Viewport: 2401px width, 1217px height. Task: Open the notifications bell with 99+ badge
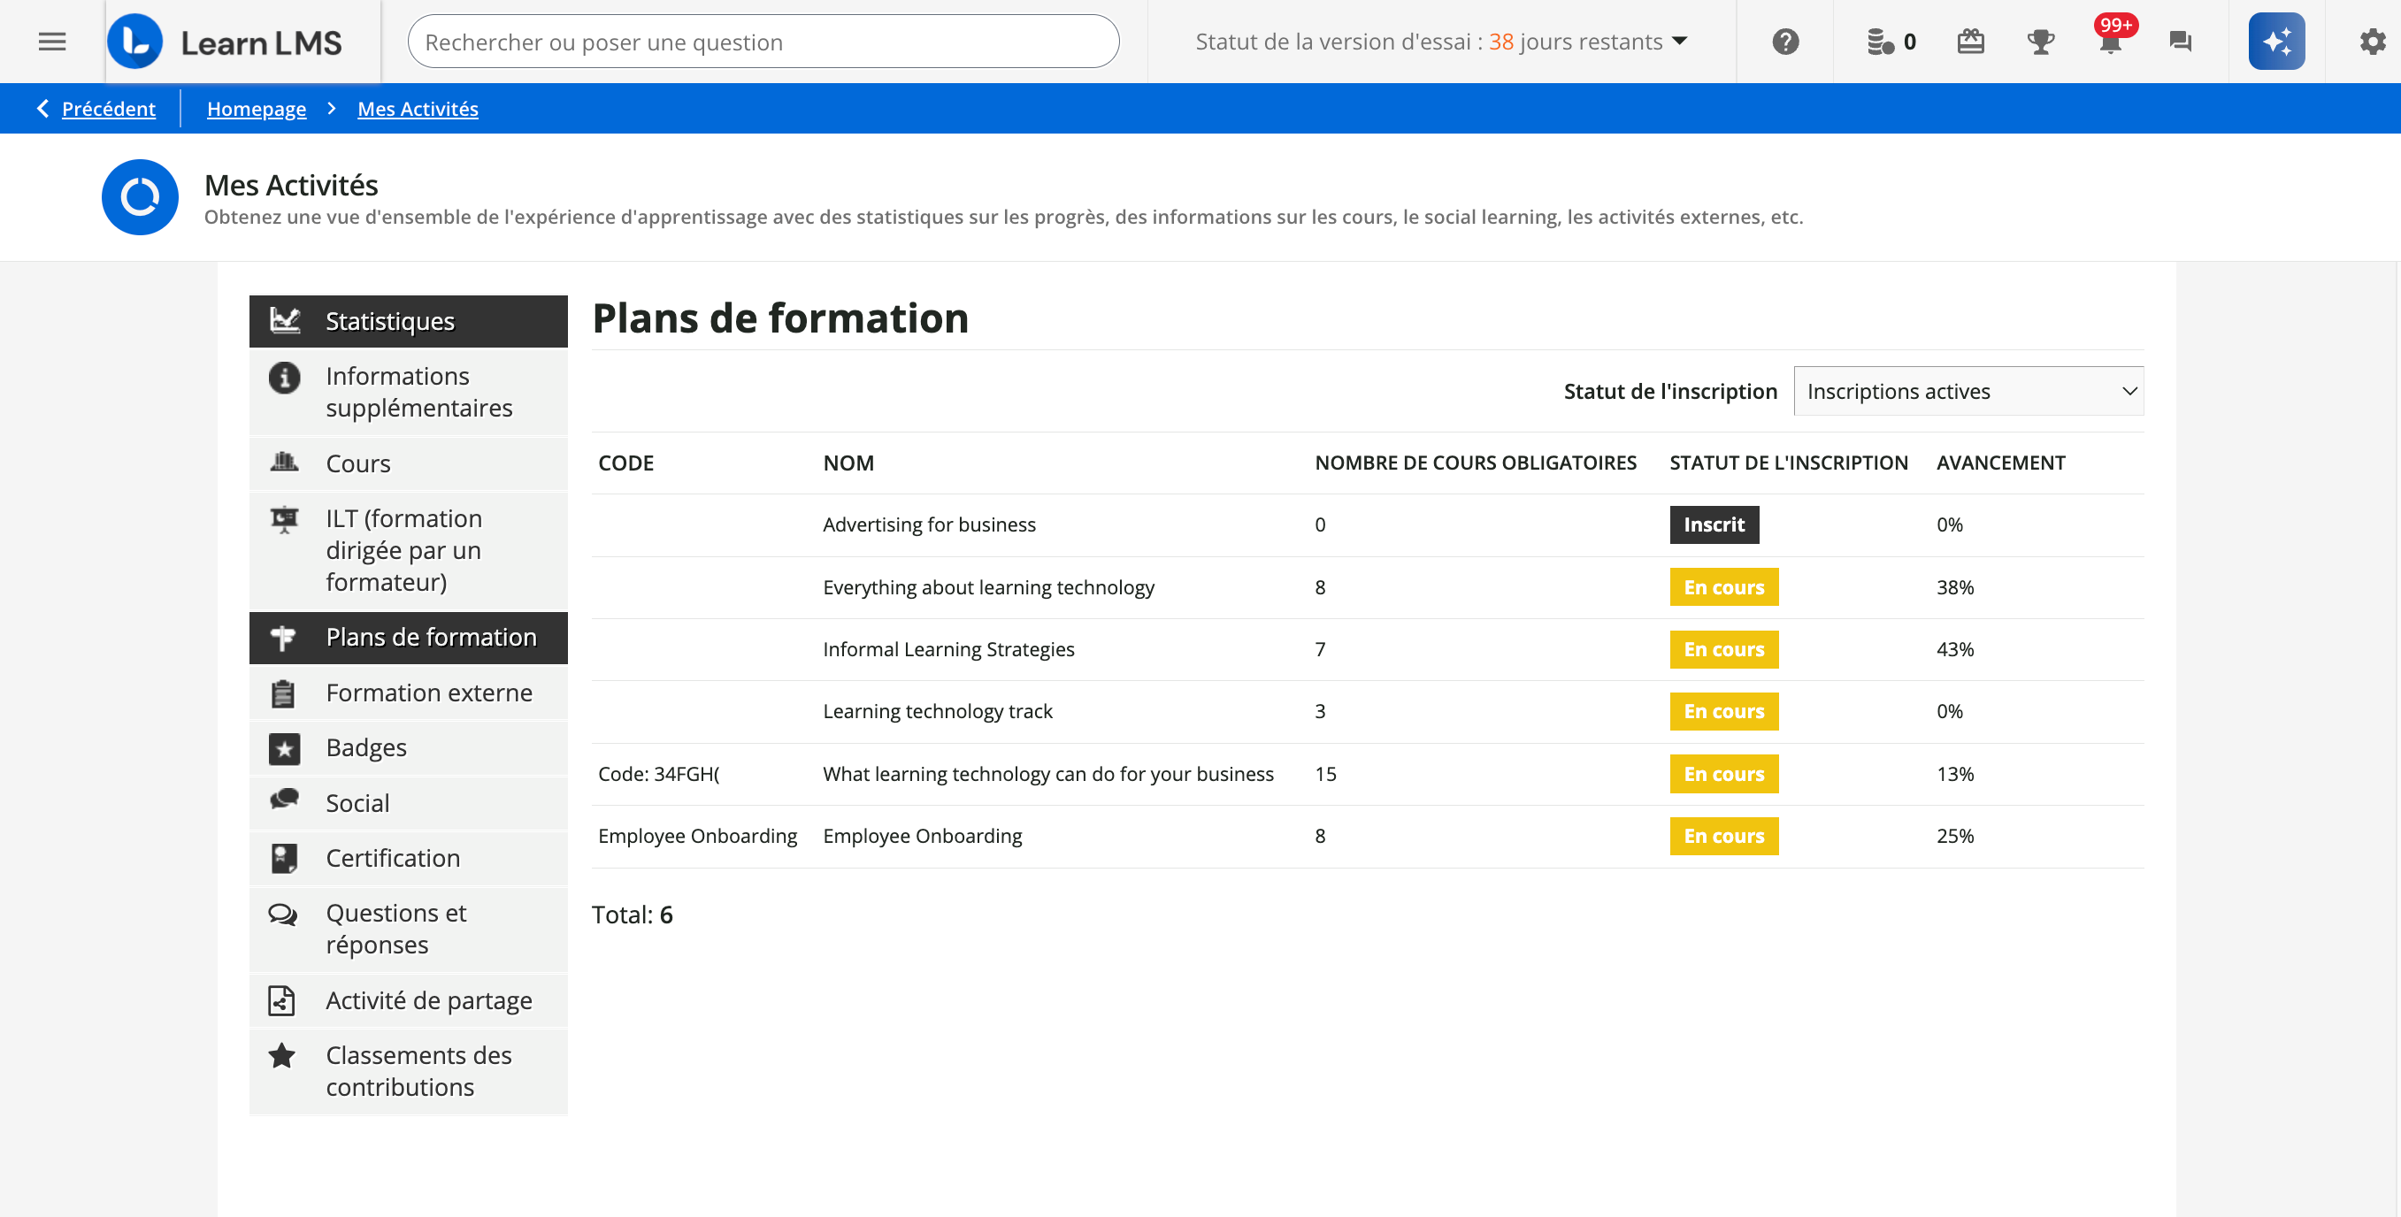2110,41
